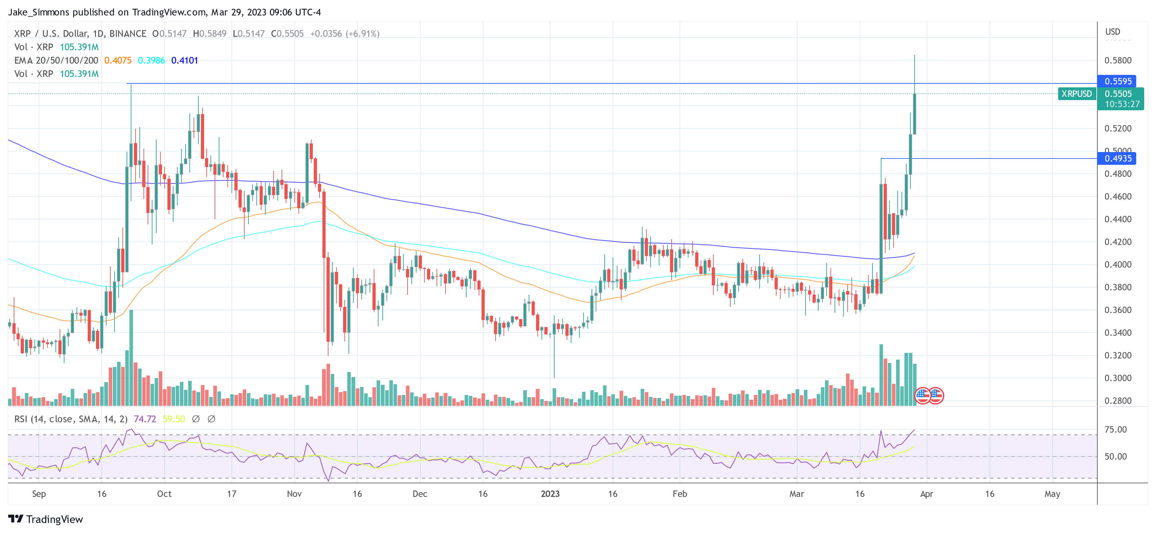Click the Dec label on the time axis
The height and width of the screenshot is (533, 1156).
click(x=420, y=494)
